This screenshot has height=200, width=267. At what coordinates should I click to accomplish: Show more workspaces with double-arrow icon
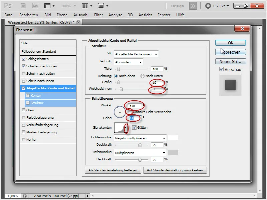[193, 6]
